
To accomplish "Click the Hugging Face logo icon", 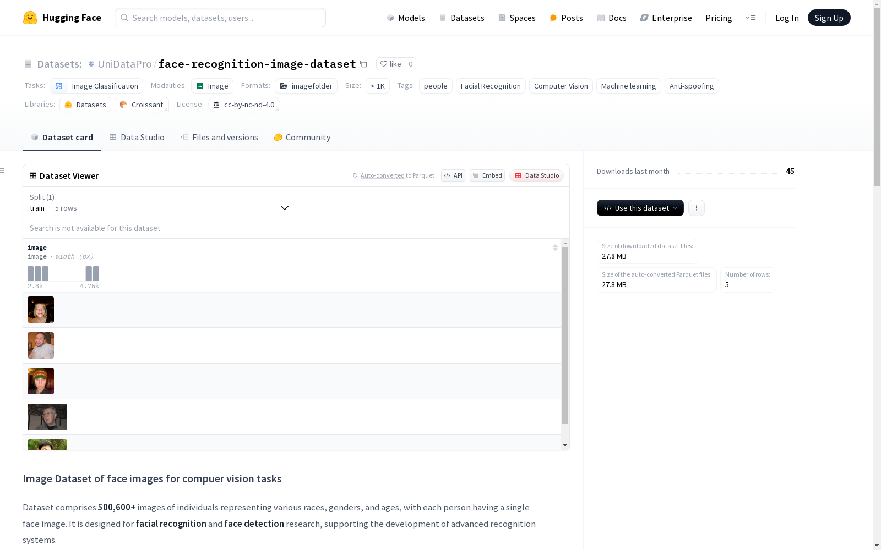I will [30, 18].
